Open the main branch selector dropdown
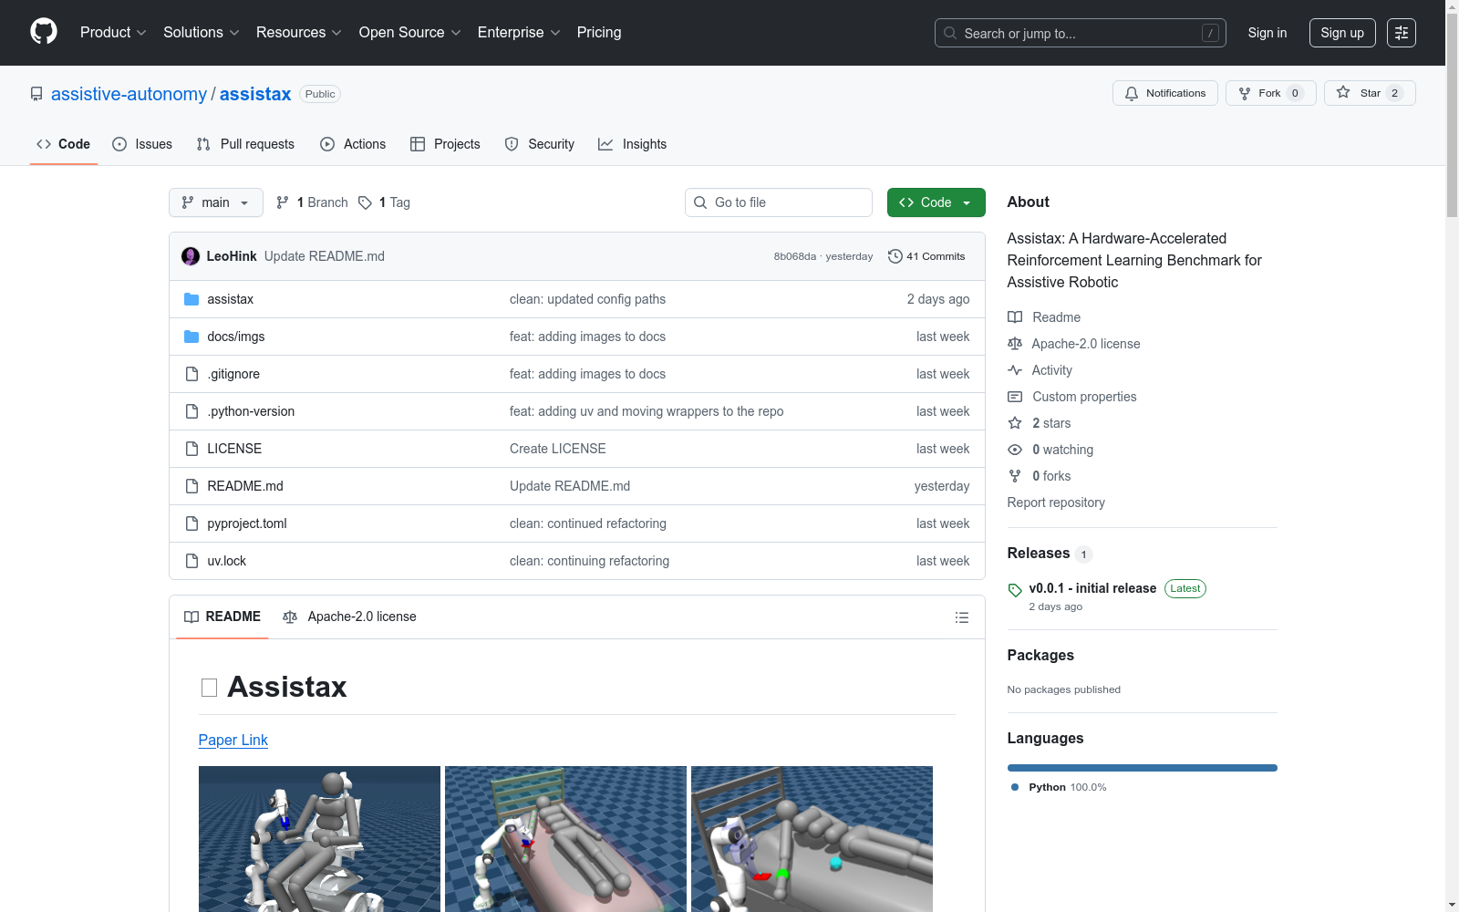The width and height of the screenshot is (1459, 912). point(216,202)
